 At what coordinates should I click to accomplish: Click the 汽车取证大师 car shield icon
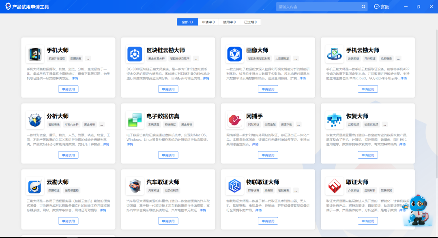coord(135,186)
